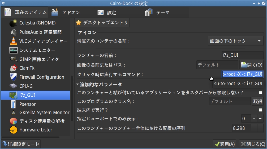Click the 設定 panel icon
Image resolution: width=267 pixels, height=149 pixels.
click(x=101, y=12)
